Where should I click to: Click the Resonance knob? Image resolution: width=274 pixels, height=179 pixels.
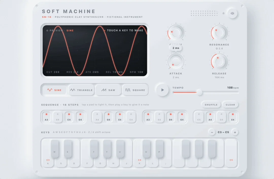coord(219,33)
